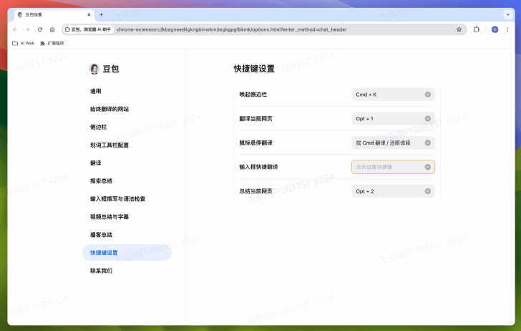Click the 总结当前网页 label
Screen dimensions: 521x331
256,191
